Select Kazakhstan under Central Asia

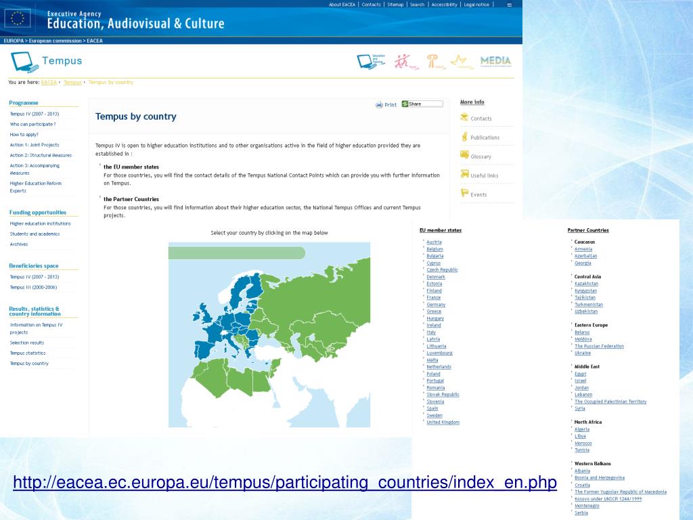click(587, 284)
